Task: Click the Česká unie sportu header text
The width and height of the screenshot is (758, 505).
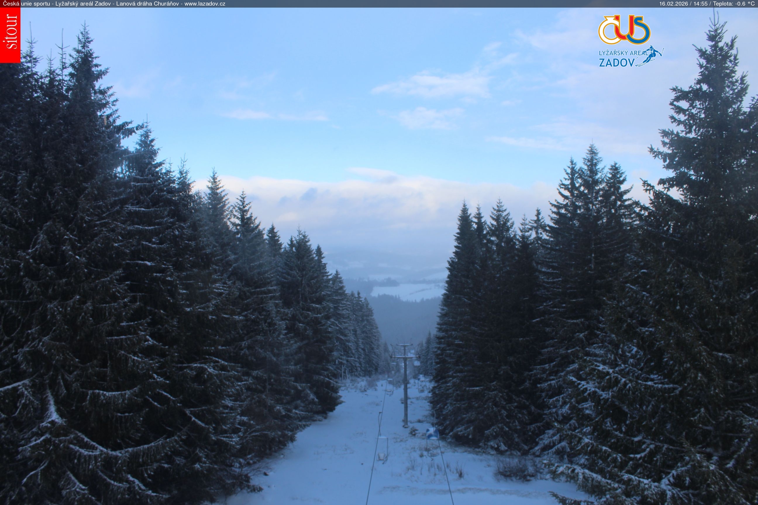Action: click(26, 4)
